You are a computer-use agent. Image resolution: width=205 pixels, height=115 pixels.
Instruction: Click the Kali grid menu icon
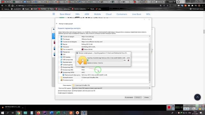pyautogui.click(x=54, y=14)
